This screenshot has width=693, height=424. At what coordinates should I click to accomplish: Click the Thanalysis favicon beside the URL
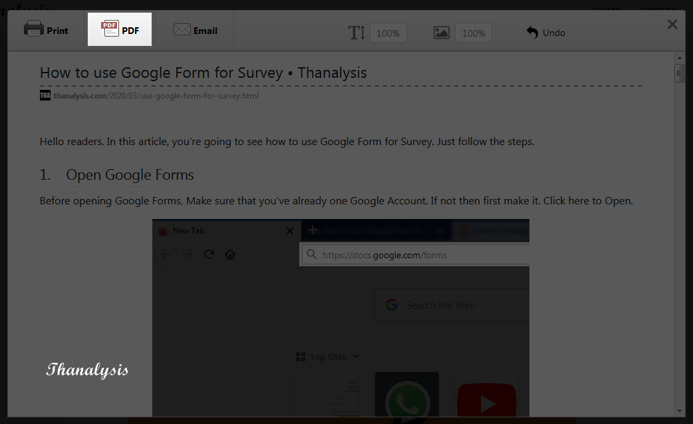pos(45,95)
